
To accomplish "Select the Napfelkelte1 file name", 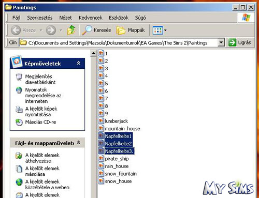I will point(118,136).
